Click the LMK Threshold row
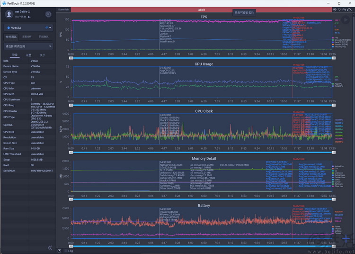355x254 pixels. [x=28, y=154]
